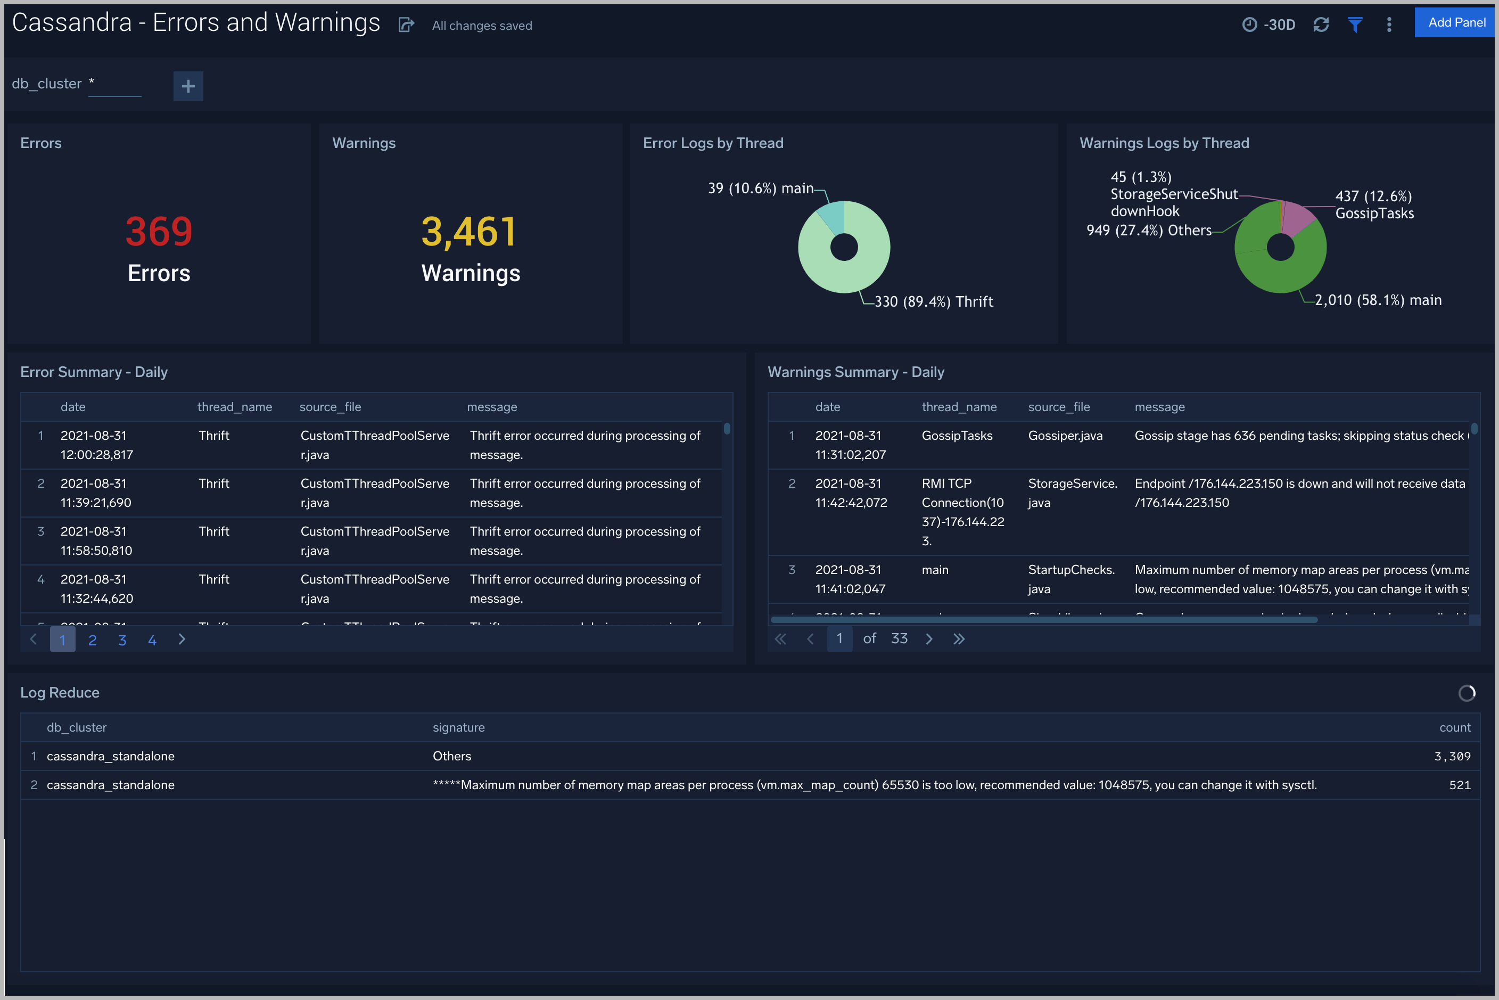Add a db_cluster filter value with plus icon

pyautogui.click(x=187, y=85)
